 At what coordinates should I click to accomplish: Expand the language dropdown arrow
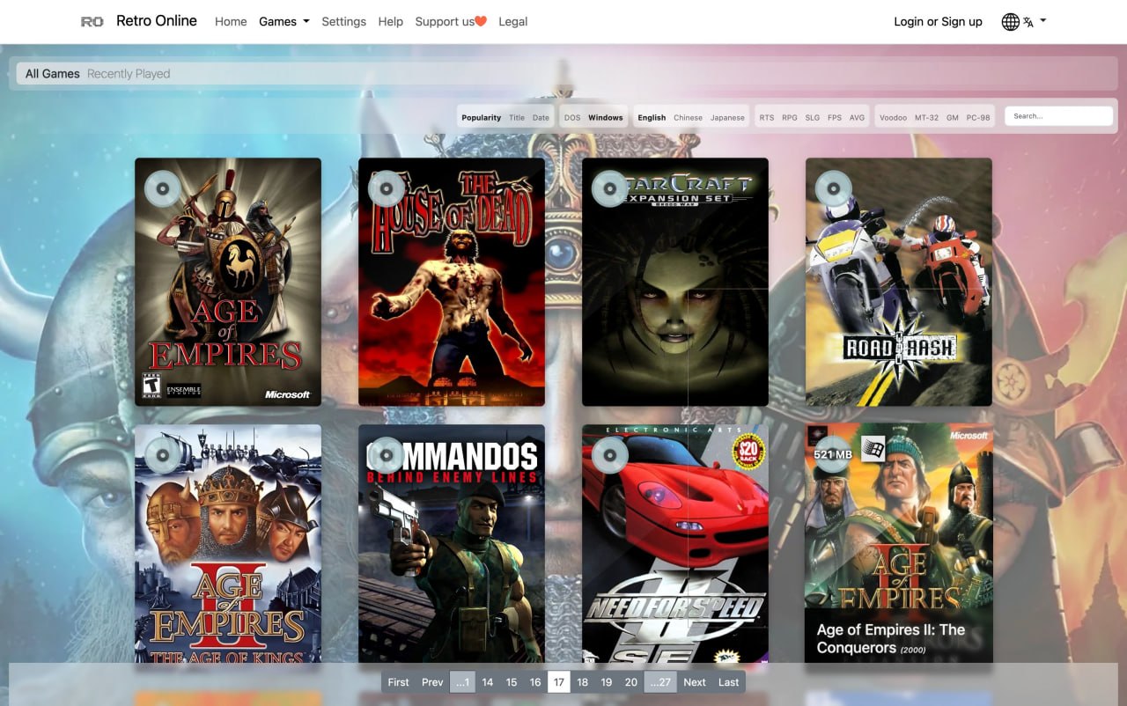[x=1042, y=20]
